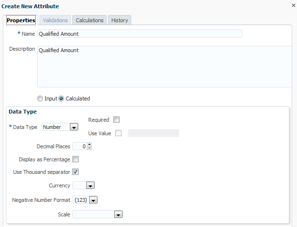
Task: Open the Calculations tab
Action: click(x=90, y=20)
